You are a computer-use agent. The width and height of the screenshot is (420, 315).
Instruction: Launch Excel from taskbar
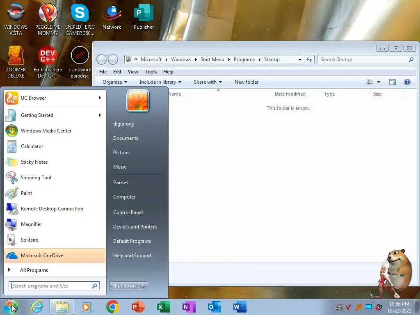click(x=163, y=307)
